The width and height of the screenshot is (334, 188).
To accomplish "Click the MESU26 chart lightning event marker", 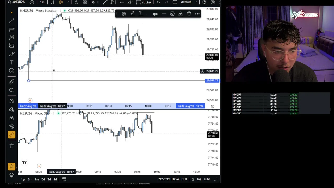I will pyautogui.click(x=39, y=166).
